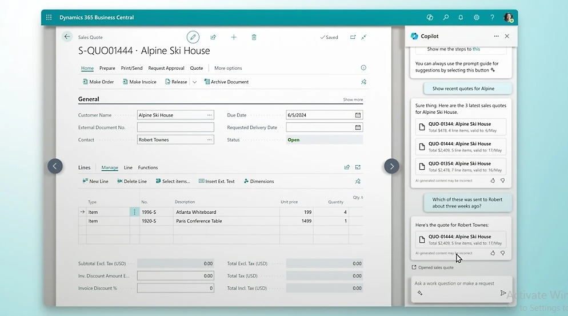Viewport: 568px width, 316px height.
Task: Open Requested Delivery Date calendar picker
Action: pyautogui.click(x=358, y=127)
